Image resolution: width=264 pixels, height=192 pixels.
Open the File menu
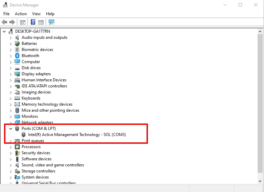click(x=6, y=14)
